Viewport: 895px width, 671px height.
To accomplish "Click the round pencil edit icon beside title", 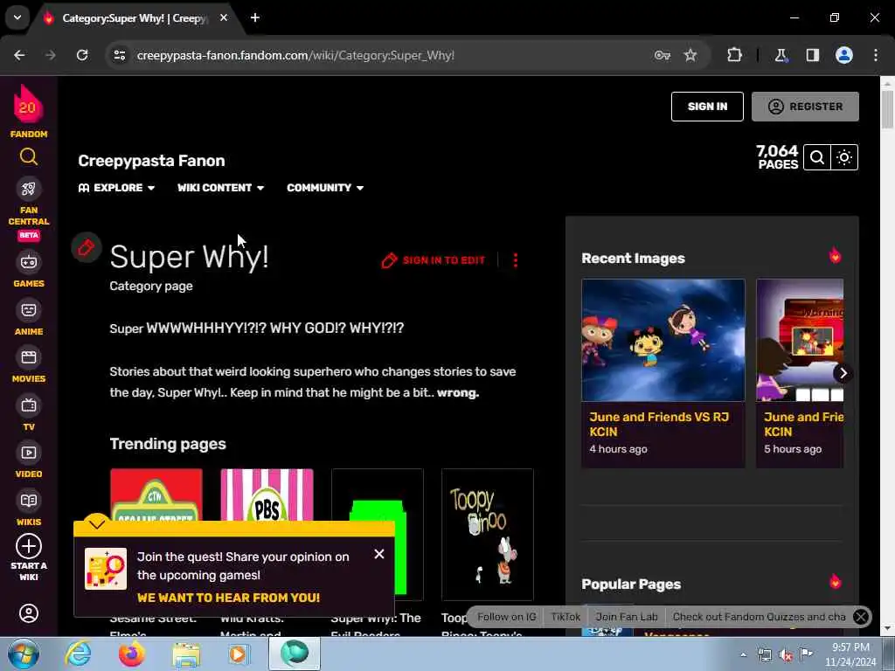I will (87, 247).
